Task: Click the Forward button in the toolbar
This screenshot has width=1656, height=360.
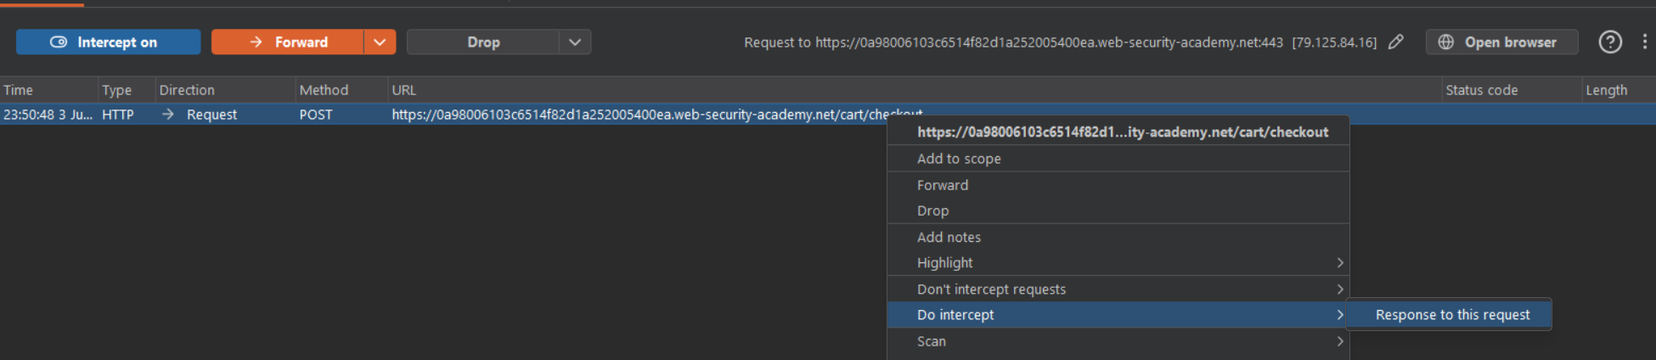Action: [x=287, y=42]
